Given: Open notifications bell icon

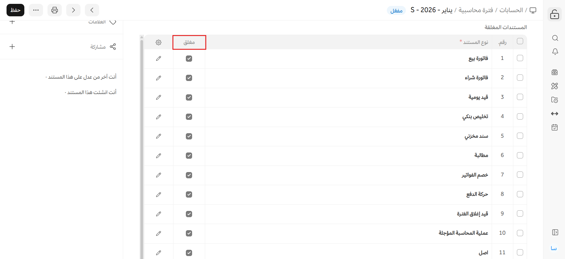Looking at the screenshot, I should [555, 52].
